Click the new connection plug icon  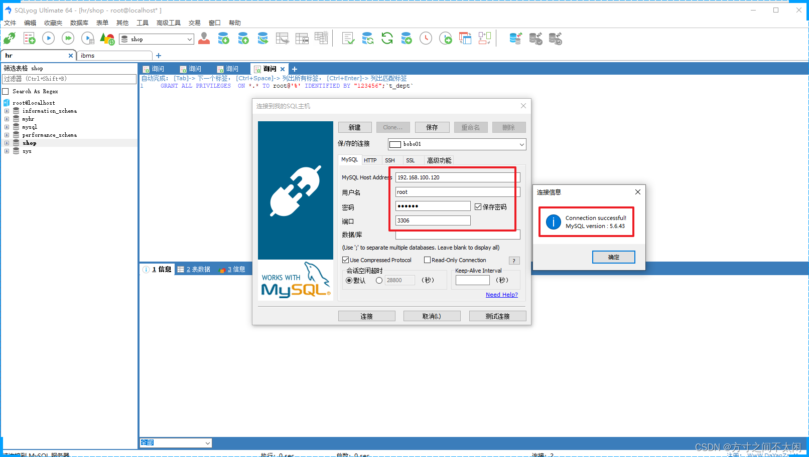coord(10,39)
